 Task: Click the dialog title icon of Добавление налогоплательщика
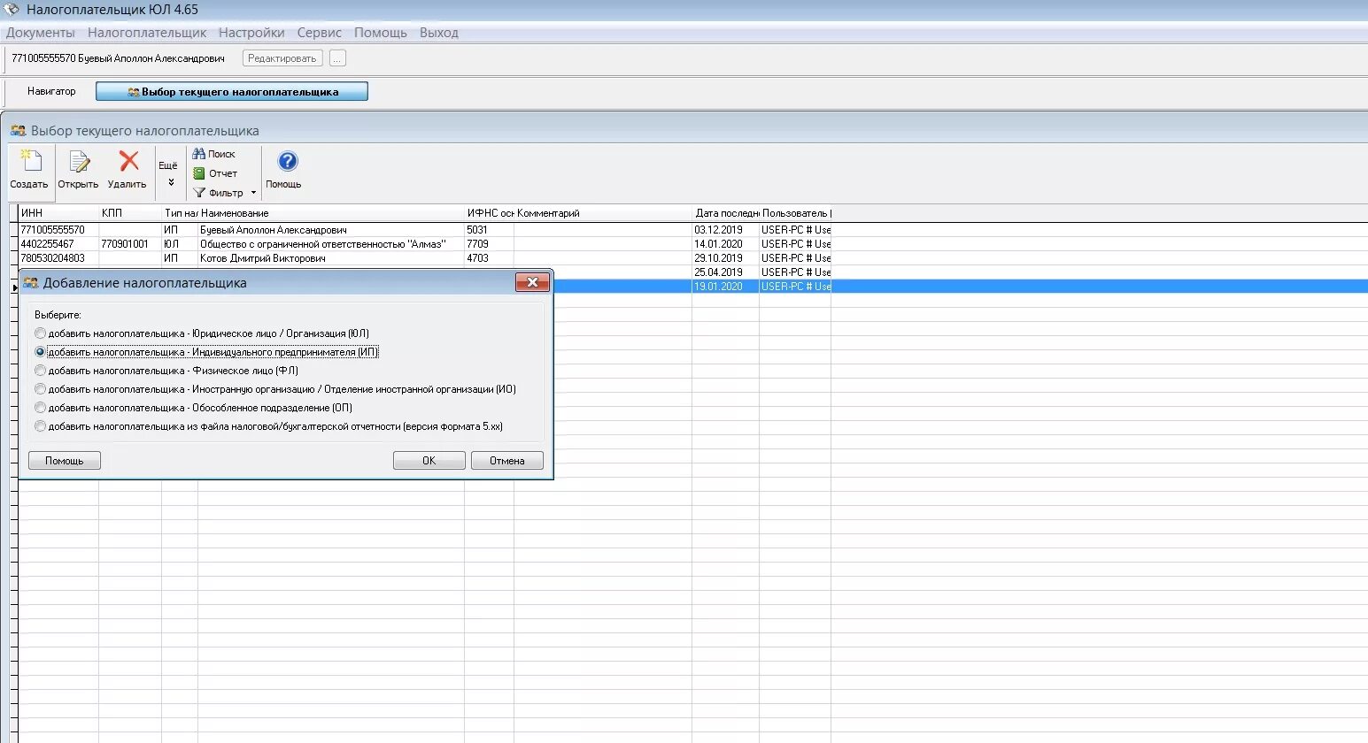point(31,283)
